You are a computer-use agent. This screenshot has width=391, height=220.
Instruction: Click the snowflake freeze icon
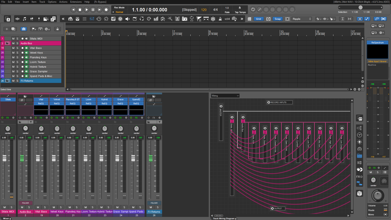pos(213,19)
